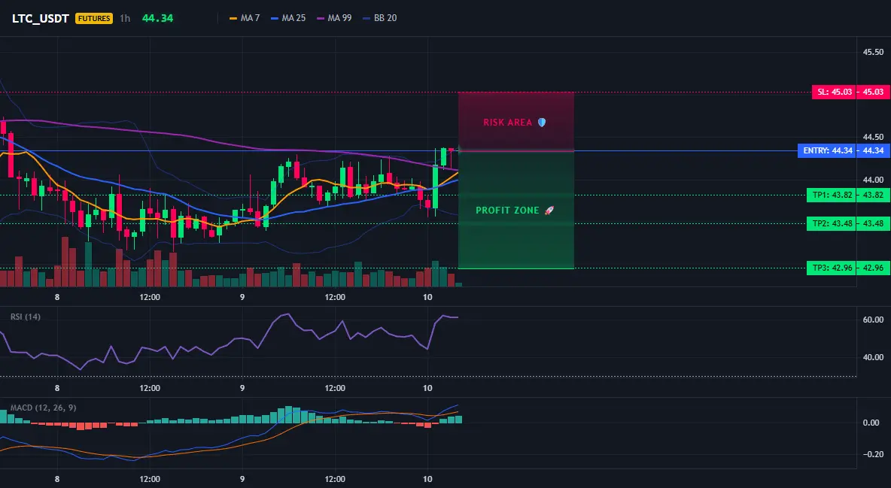Click the date label 10 under main chart
Viewport: 891px width, 488px height.
click(x=427, y=297)
